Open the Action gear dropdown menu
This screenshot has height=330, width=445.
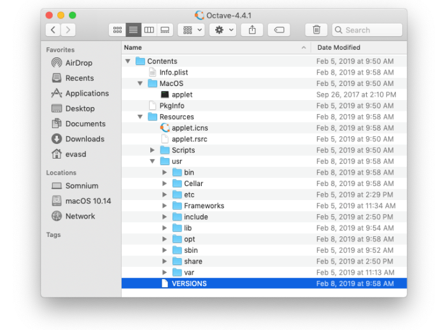tap(222, 30)
